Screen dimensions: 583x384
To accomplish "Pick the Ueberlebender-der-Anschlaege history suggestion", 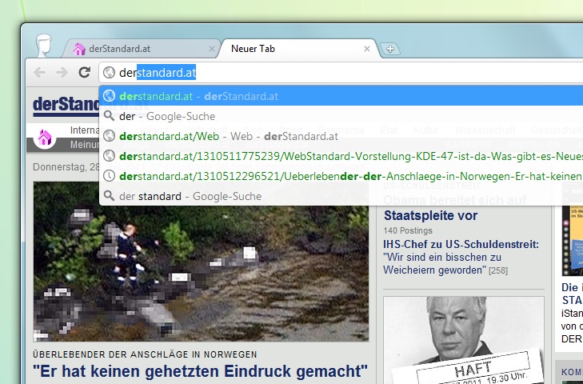I will (341, 176).
